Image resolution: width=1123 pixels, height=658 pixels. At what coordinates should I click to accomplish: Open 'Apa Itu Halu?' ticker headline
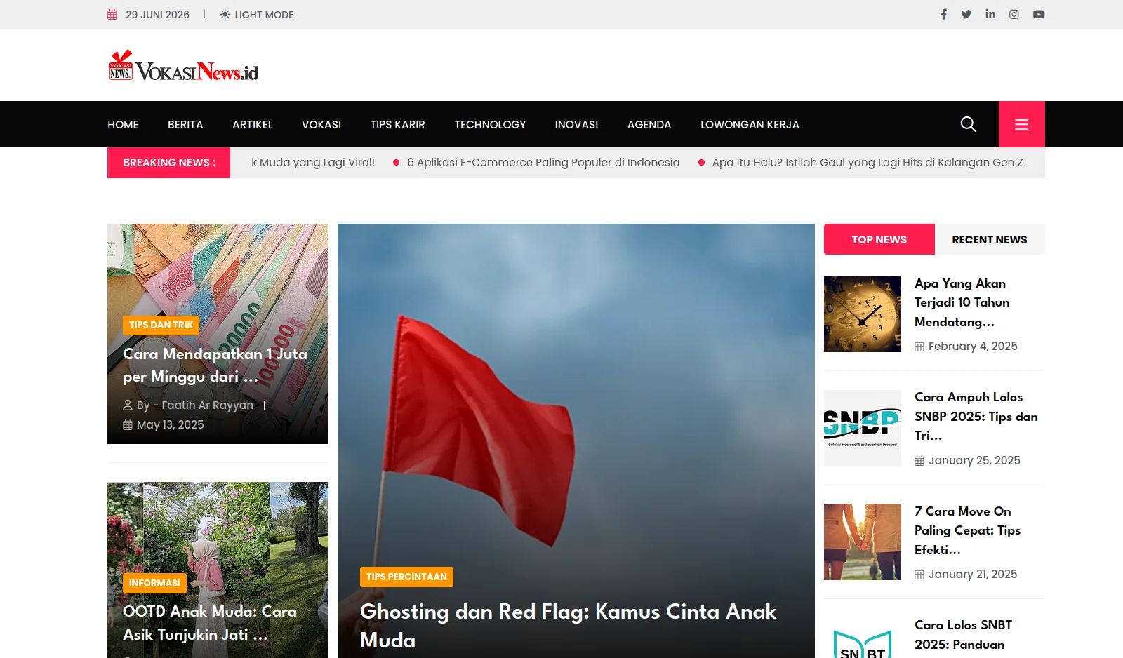pos(868,163)
